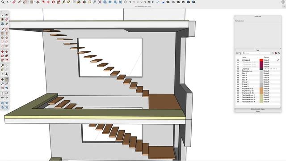Choose the red Move tool in top toolbar
The height and width of the screenshot is (161, 286).
click(48, 2)
